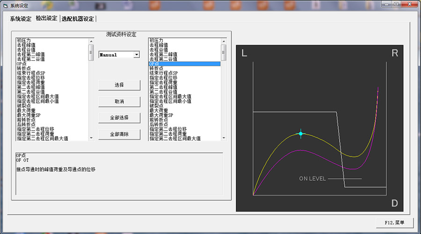Select 初压力 in the left list
The width and height of the screenshot is (421, 234).
point(24,40)
